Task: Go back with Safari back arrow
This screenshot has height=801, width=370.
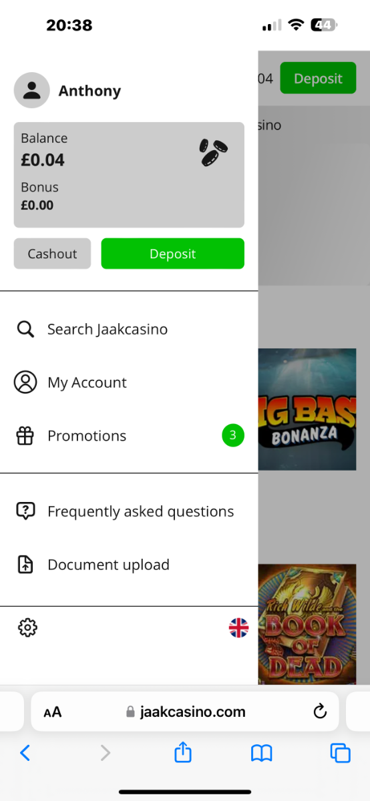Action: [x=25, y=753]
